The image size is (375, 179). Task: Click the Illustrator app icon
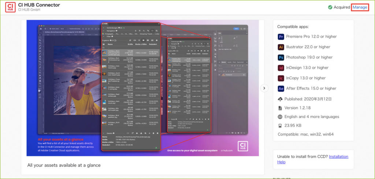click(281, 47)
